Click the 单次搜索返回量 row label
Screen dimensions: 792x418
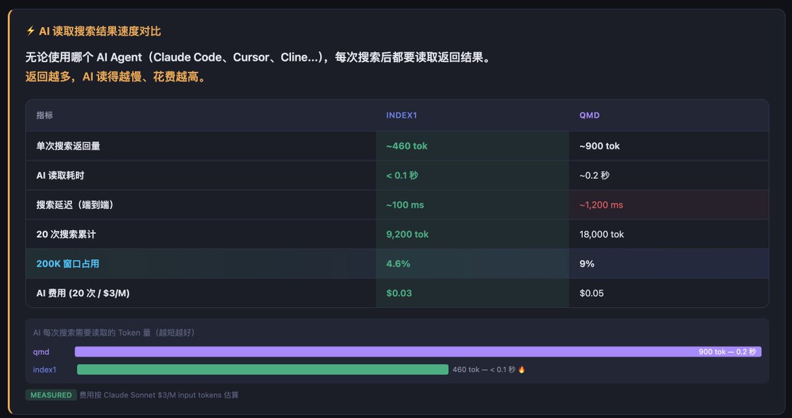click(x=68, y=146)
